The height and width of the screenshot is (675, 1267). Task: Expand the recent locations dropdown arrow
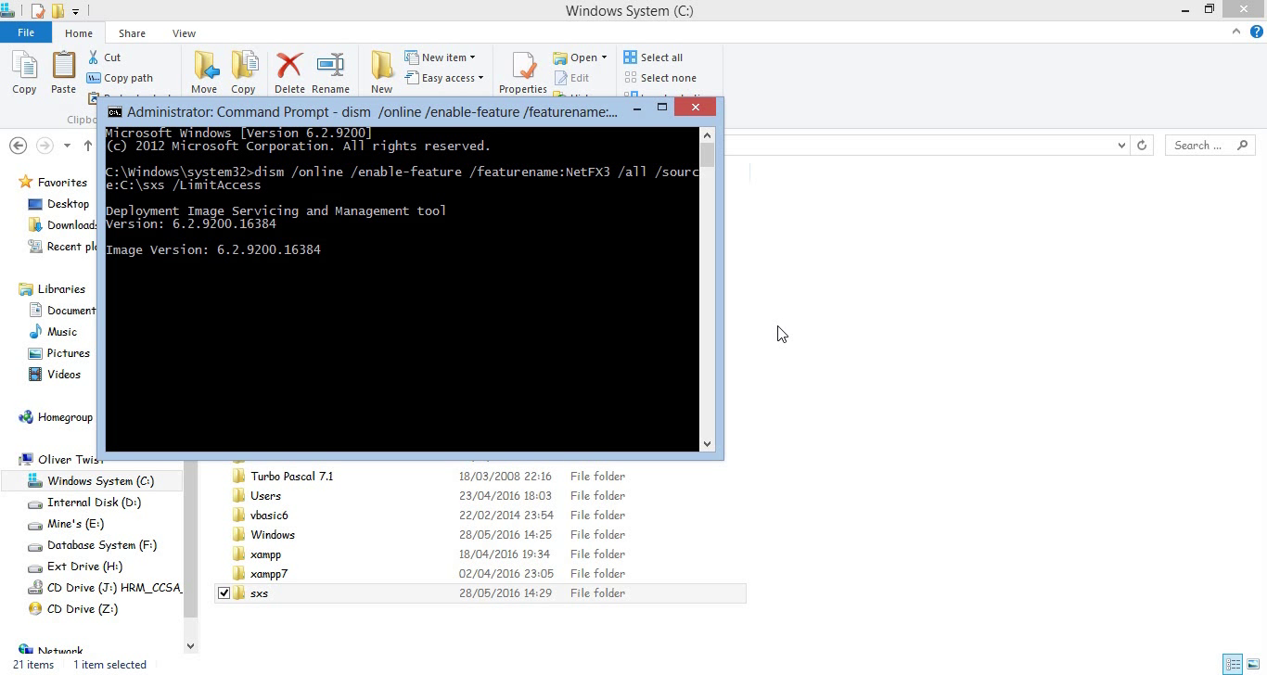coord(67,146)
